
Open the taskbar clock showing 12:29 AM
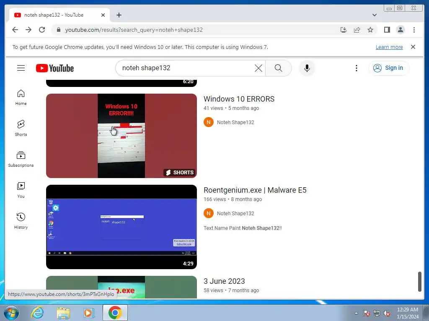coord(407,313)
